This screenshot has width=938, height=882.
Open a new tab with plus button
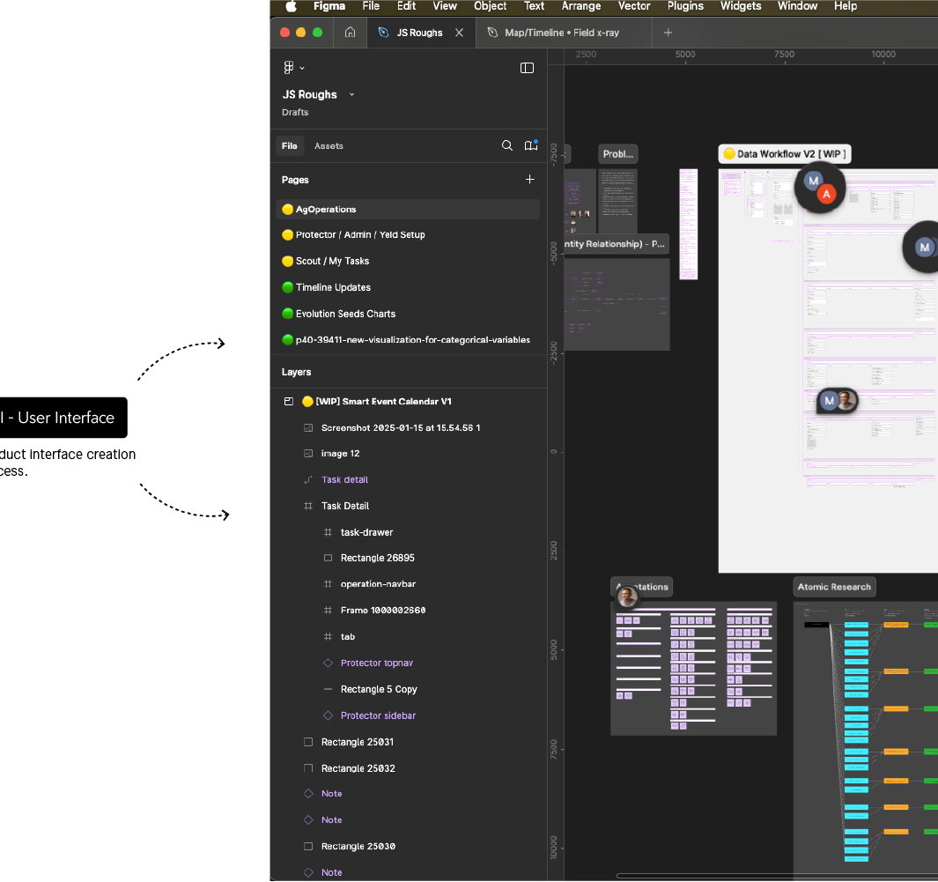coord(668,33)
